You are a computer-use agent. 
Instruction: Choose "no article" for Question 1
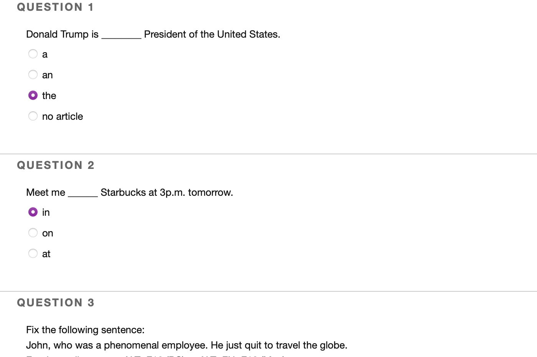coord(33,116)
